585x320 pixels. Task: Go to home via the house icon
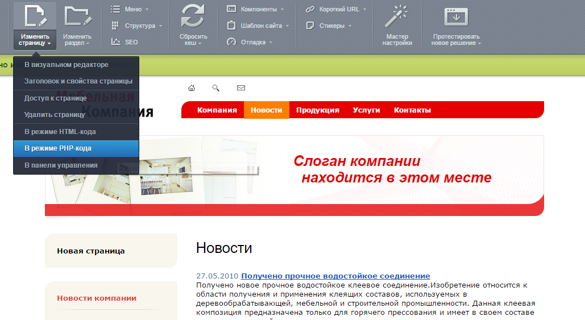coord(192,88)
